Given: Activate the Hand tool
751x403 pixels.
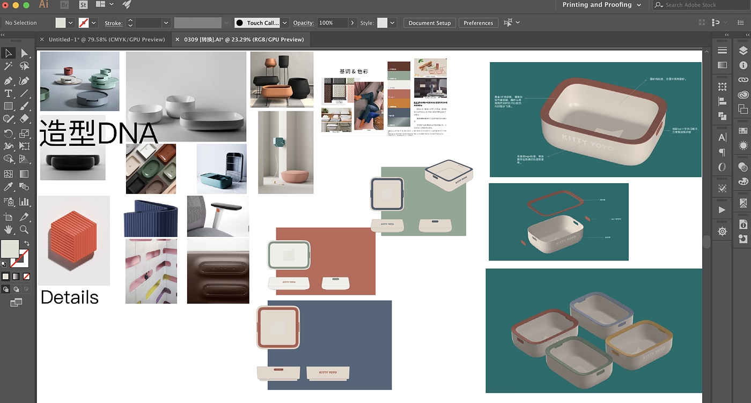Looking at the screenshot, I should pyautogui.click(x=8, y=229).
